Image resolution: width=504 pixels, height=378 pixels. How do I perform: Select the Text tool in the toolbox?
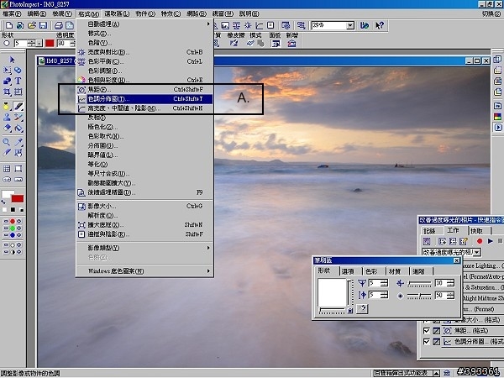(x=18, y=81)
